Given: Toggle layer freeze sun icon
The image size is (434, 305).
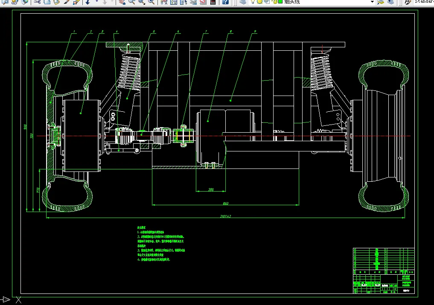Looking at the screenshot, I should point(259,2).
